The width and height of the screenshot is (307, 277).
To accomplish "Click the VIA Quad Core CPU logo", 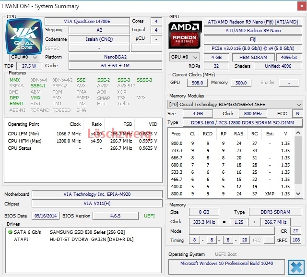I will pos(24,36).
